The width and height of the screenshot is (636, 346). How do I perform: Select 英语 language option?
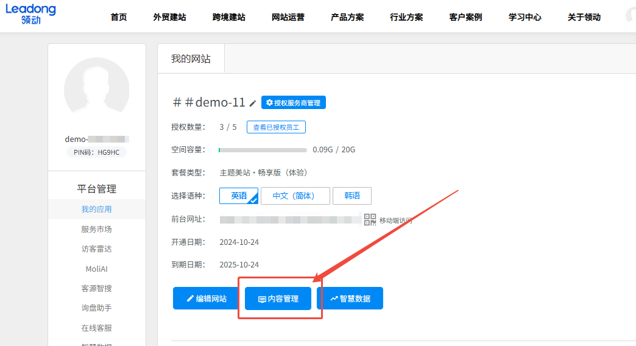239,196
